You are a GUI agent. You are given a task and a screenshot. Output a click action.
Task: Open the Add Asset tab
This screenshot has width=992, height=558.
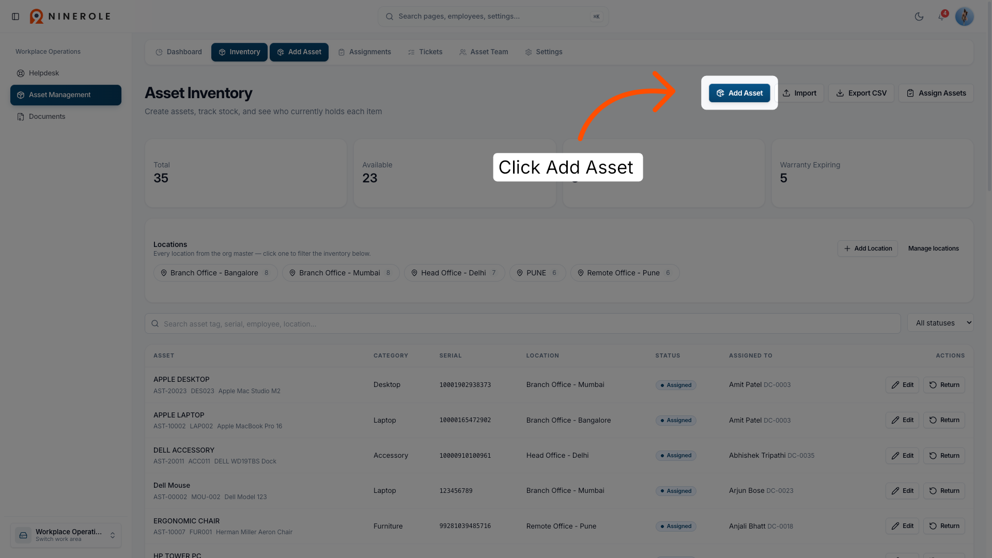point(299,52)
